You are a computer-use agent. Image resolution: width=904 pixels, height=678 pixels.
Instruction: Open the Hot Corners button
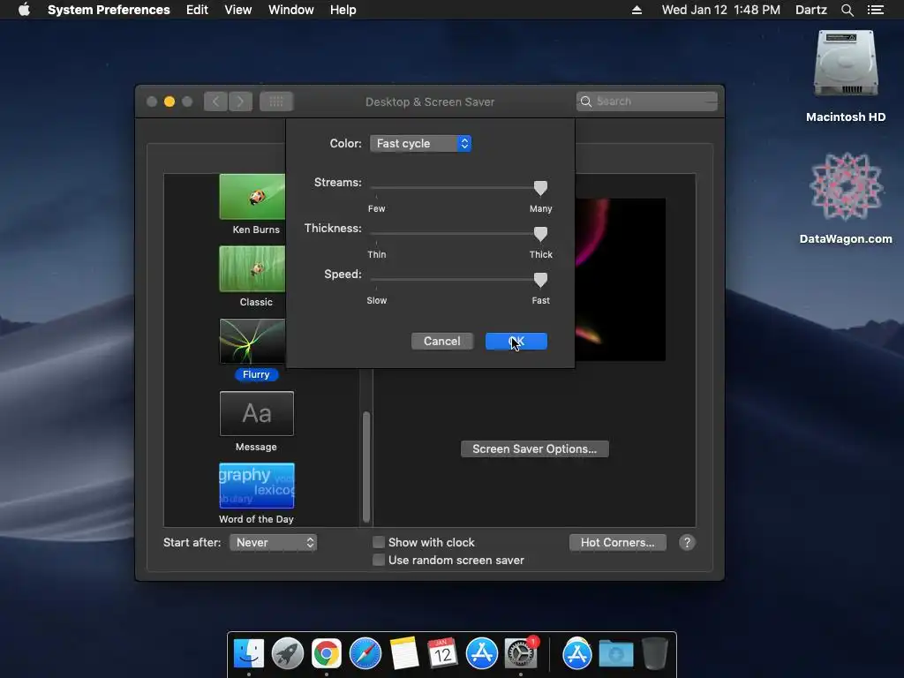[x=617, y=543]
